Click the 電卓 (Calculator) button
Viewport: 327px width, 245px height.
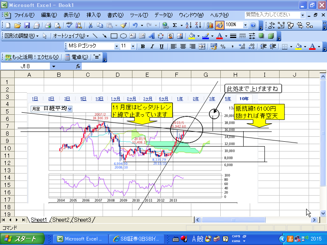click(76, 57)
